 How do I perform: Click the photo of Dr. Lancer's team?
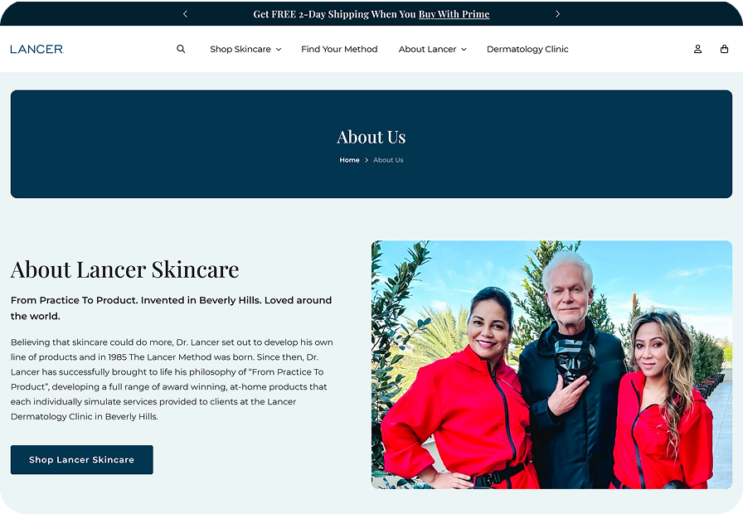click(x=551, y=365)
